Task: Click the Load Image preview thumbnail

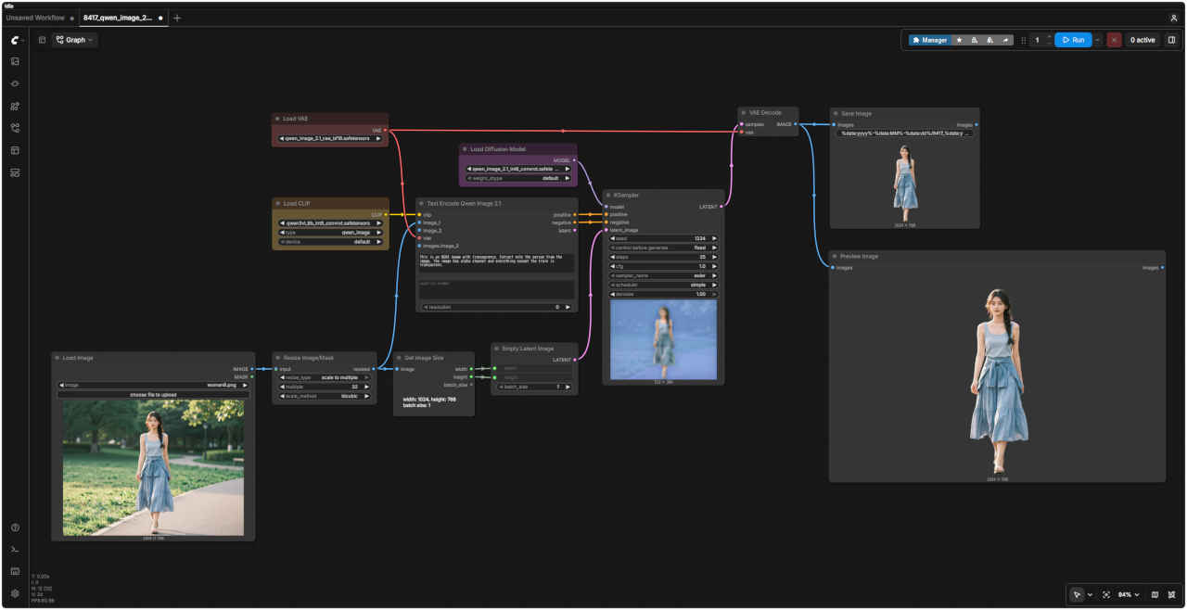Action: [153, 467]
